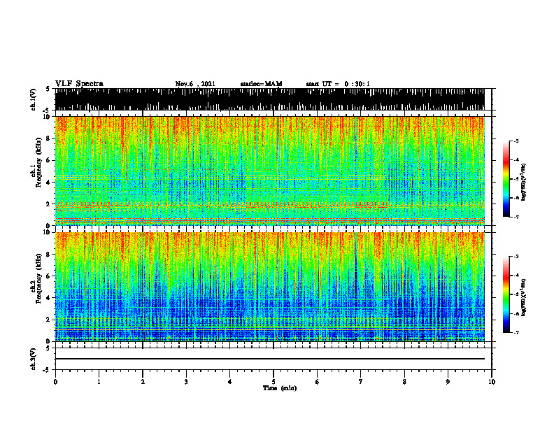Image resolution: width=554 pixels, height=428 pixels.
Task: Click the ch.2 spectrogram color scale bar
Action: coord(506,294)
